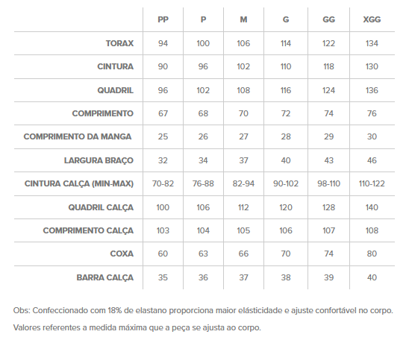
Task: Click the LARGURA BRAÇO row label
Action: tap(99, 160)
